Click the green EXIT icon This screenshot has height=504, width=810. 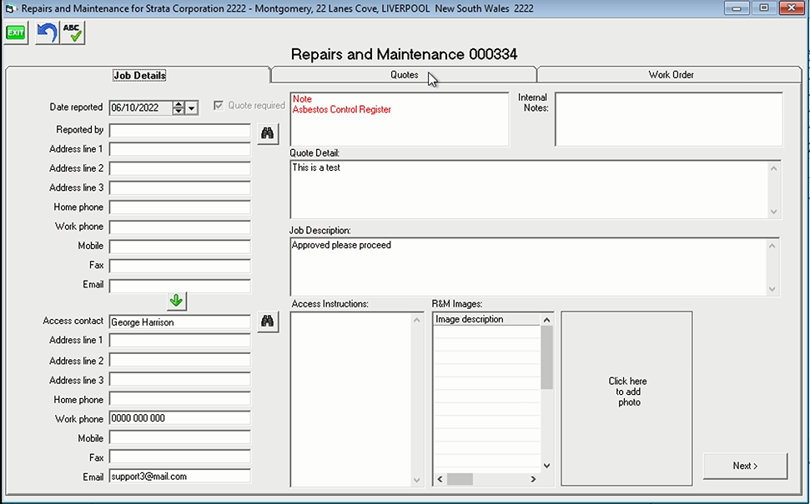pos(16,33)
